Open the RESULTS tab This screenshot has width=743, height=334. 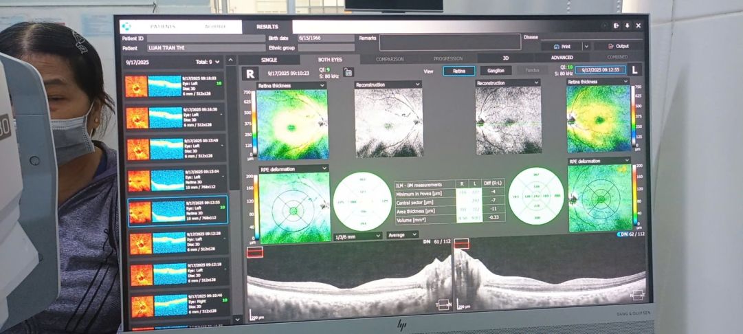pyautogui.click(x=267, y=27)
